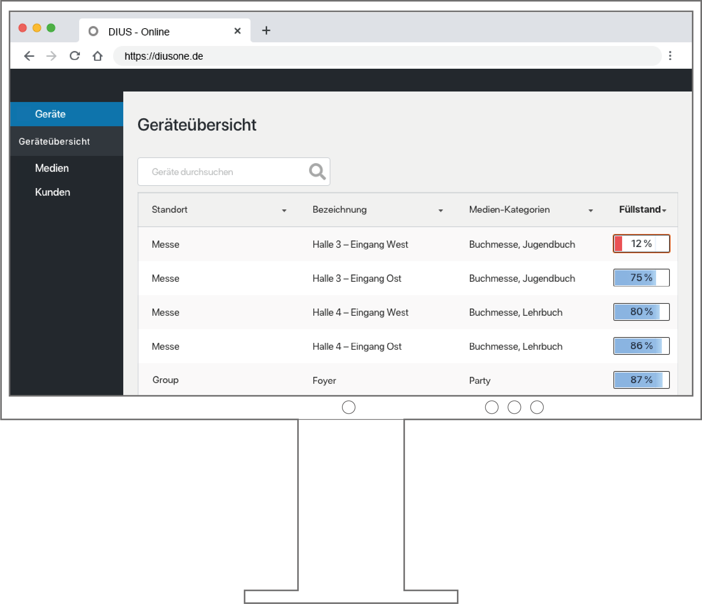Click Messe in Halle 3 – Eingang West row
Screen dimensions: 702x604
(x=166, y=244)
